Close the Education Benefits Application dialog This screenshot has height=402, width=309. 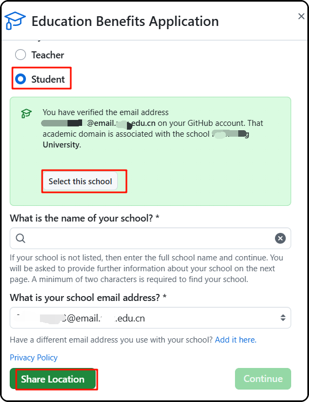[301, 16]
